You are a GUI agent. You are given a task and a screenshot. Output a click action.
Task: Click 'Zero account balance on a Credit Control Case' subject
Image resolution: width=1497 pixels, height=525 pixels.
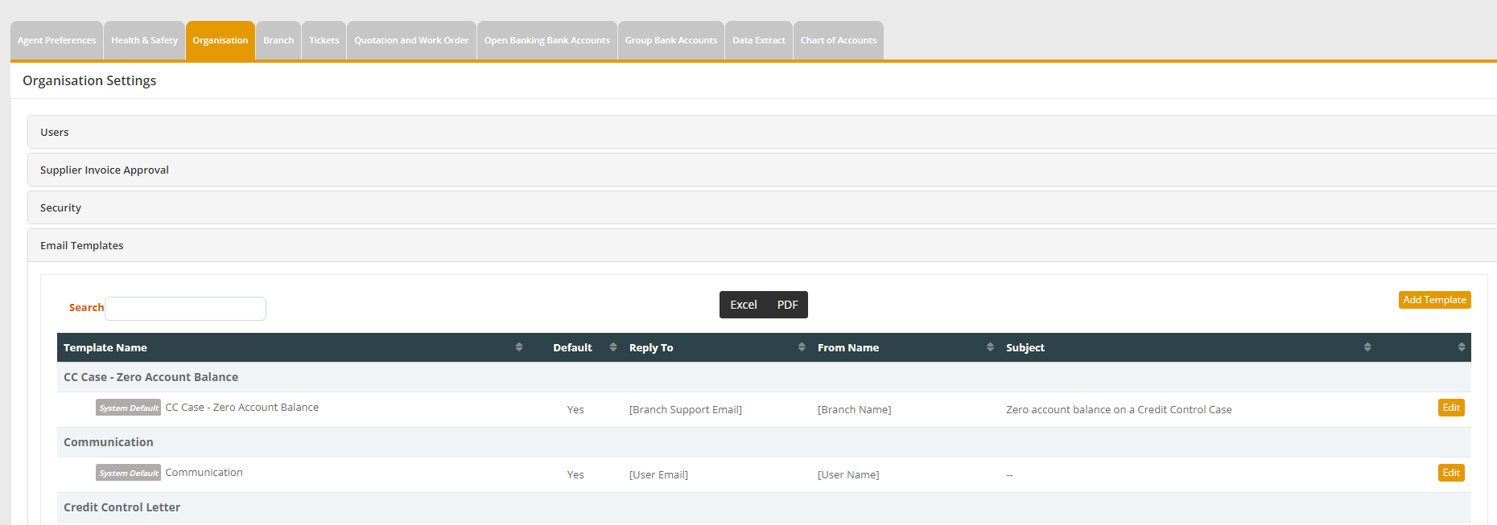[1119, 409]
